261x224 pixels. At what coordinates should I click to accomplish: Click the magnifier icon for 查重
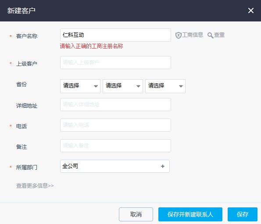[211, 35]
